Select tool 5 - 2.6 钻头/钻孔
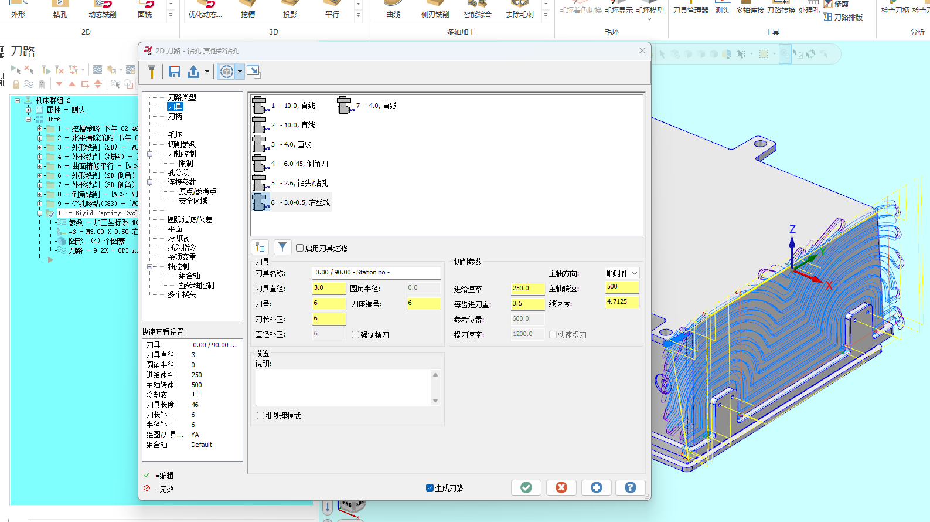 click(x=291, y=183)
